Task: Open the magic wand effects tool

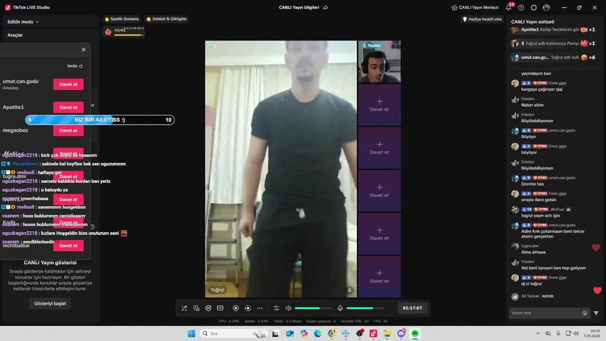Action: coord(184,308)
